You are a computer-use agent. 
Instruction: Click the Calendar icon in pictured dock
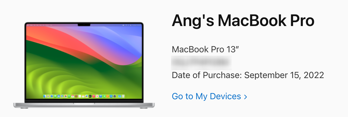tap(73, 96)
